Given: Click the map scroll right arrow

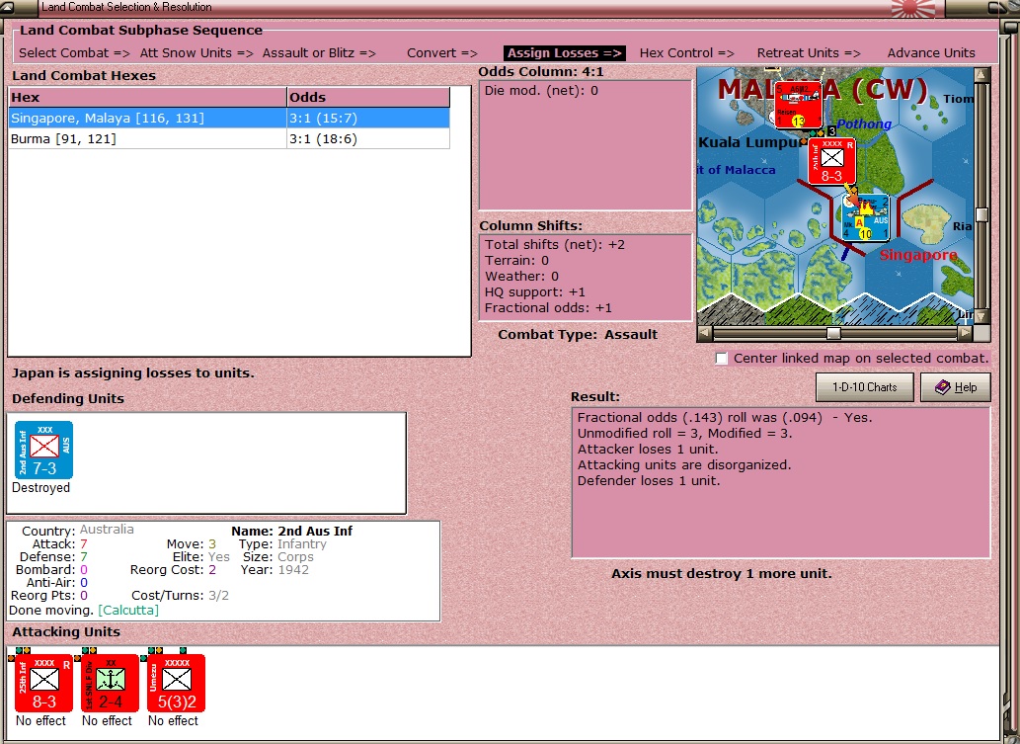Looking at the screenshot, I should [x=966, y=333].
